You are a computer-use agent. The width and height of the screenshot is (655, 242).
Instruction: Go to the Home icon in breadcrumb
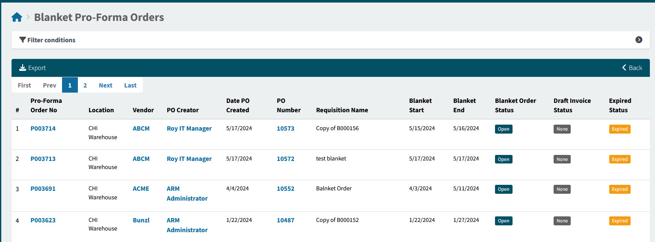click(x=17, y=17)
